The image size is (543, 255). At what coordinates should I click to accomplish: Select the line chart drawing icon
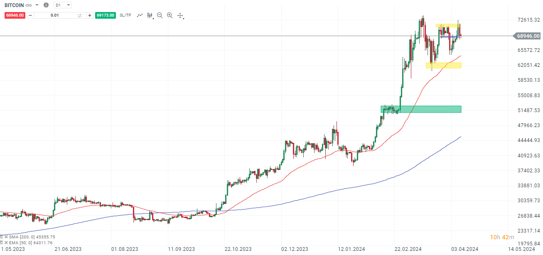(x=140, y=15)
